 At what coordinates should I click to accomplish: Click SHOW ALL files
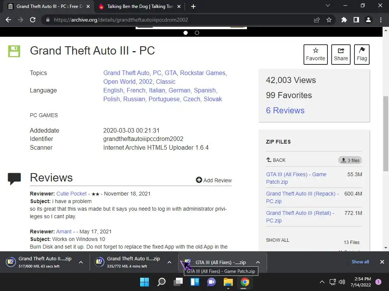(278, 240)
